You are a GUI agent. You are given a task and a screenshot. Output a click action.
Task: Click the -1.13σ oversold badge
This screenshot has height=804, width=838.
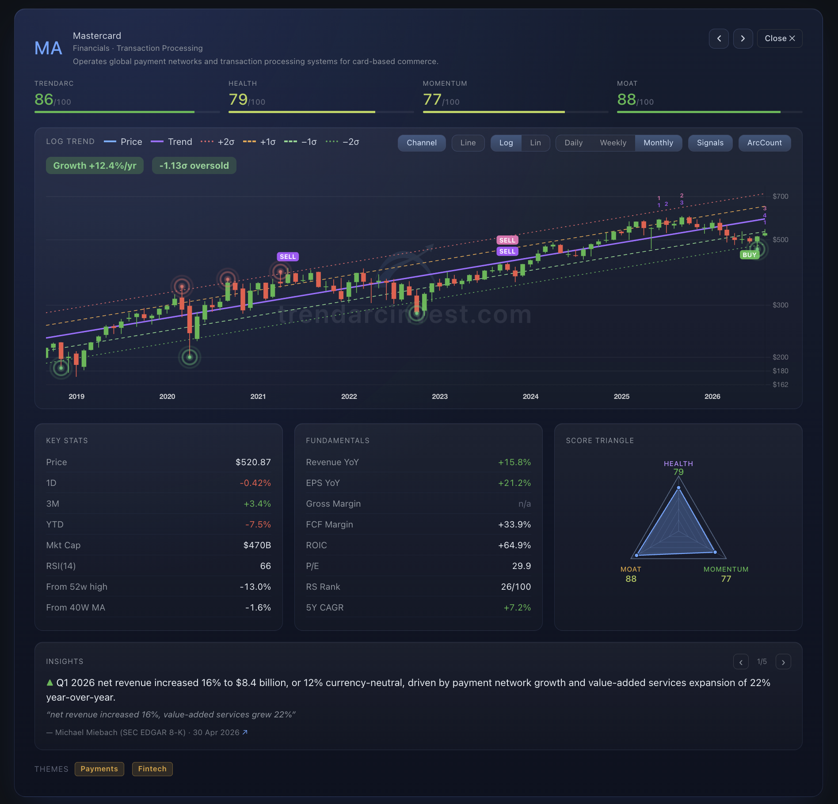[x=194, y=166]
